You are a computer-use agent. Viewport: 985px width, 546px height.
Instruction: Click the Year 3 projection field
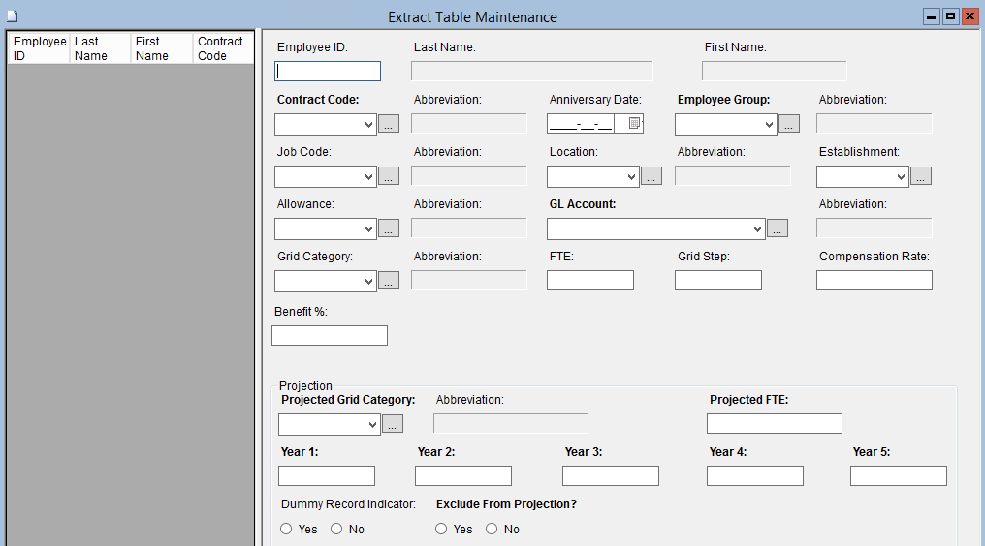pyautogui.click(x=610, y=475)
